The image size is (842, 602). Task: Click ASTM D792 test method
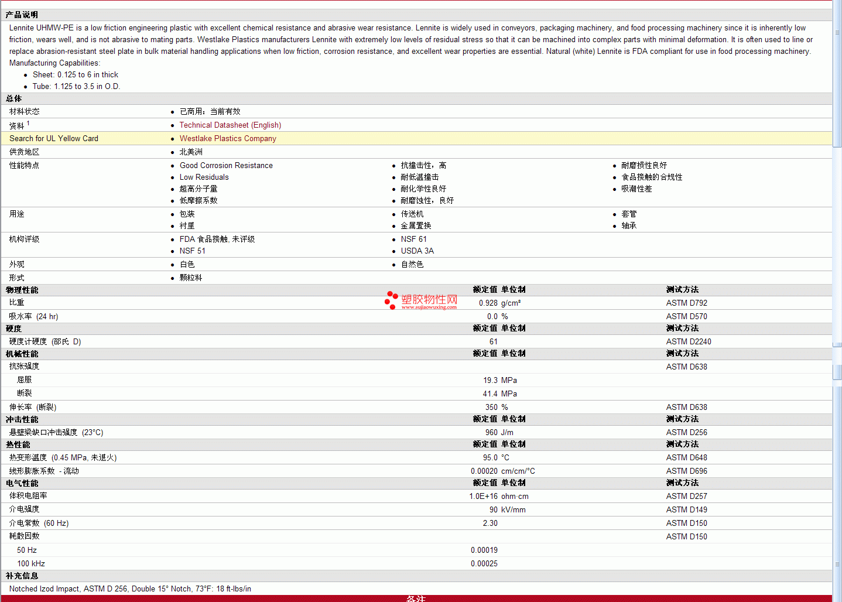tap(687, 303)
